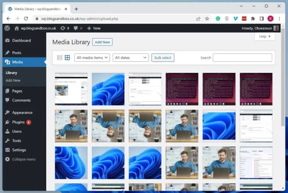
Task: Switch to grid view icon
Action: pos(67,58)
